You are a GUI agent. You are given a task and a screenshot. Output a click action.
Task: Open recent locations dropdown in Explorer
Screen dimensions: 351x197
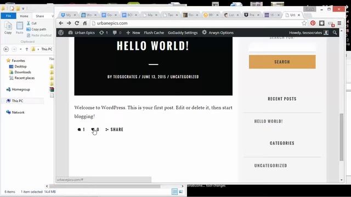click(x=21, y=49)
